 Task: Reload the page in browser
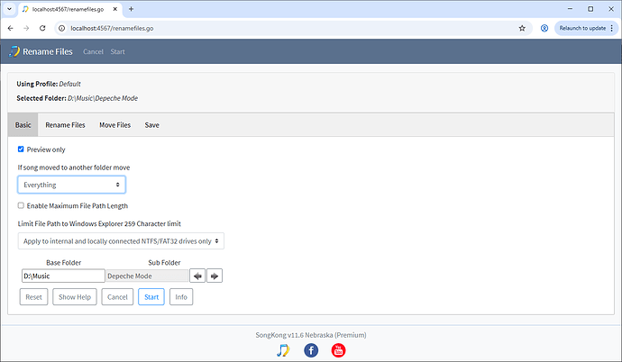coord(45,28)
